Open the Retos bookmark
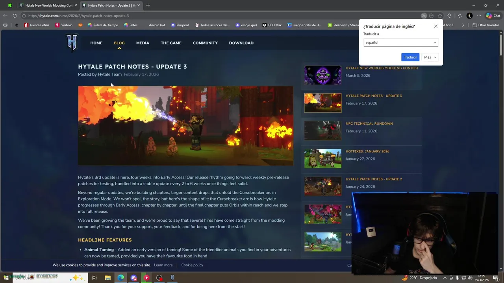 [x=131, y=25]
